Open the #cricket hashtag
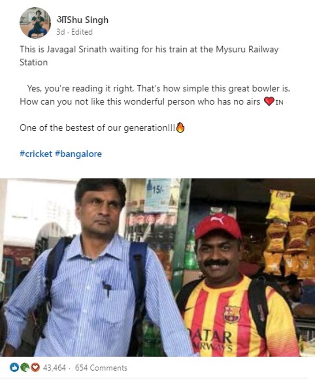 (36, 154)
